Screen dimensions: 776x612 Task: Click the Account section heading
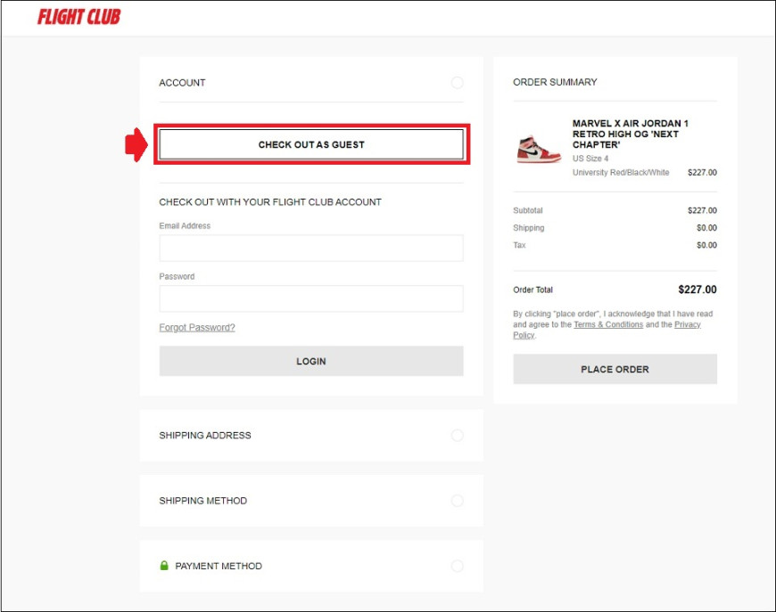(x=182, y=83)
